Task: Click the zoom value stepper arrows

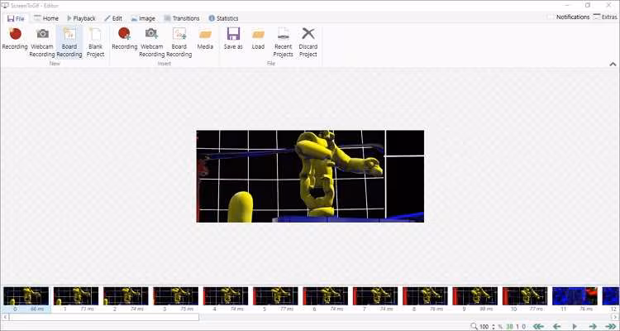Action: click(x=493, y=327)
